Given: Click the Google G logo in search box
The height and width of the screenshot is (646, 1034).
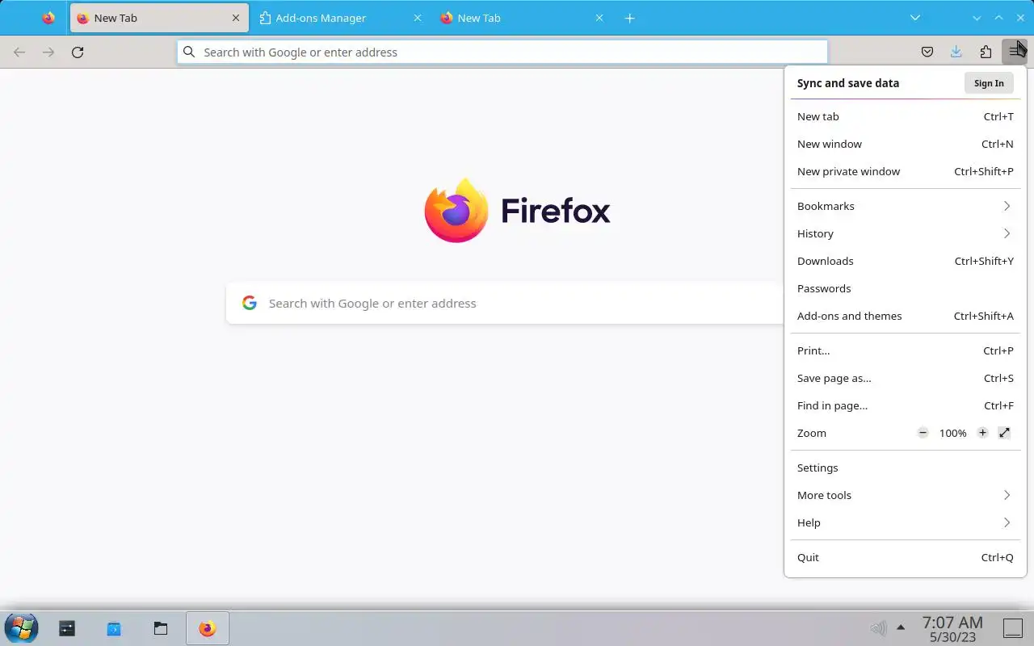Looking at the screenshot, I should (x=250, y=303).
